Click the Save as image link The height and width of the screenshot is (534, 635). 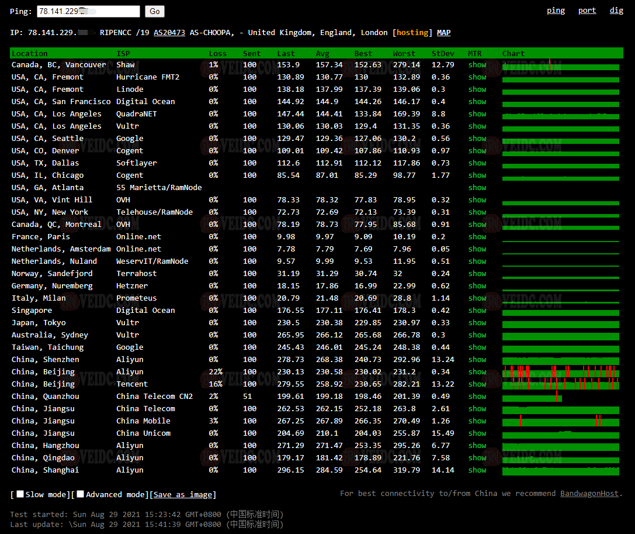[x=183, y=495]
